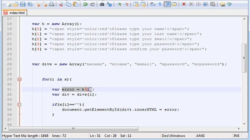The image size is (250, 140).
Task: Click the 'length : 1848' status entry
Action: click(38, 136)
